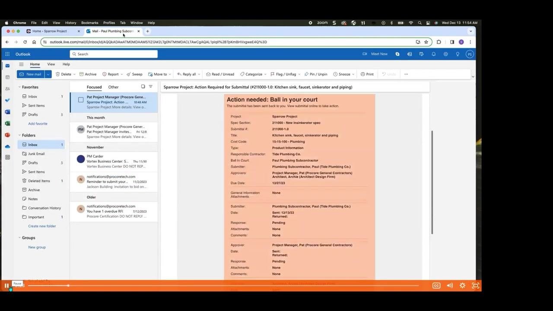Open Chrome Extensions puzzle icon
Screen dimensions: 553x311
pyautogui.click(x=439, y=42)
